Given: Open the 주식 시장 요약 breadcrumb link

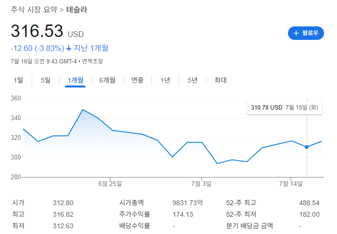Looking at the screenshot, I should coord(34,10).
